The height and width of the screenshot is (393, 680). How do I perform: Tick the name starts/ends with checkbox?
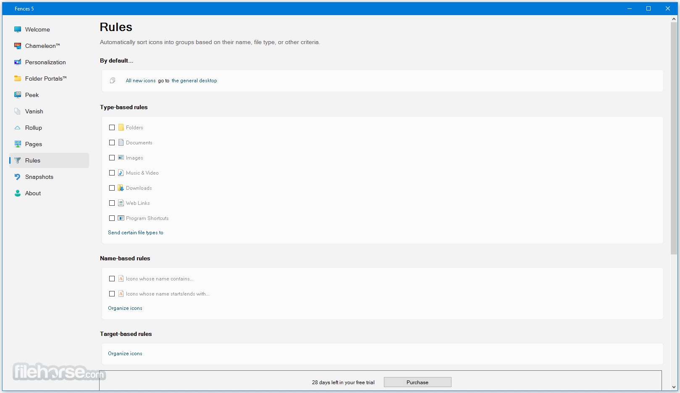[112, 294]
